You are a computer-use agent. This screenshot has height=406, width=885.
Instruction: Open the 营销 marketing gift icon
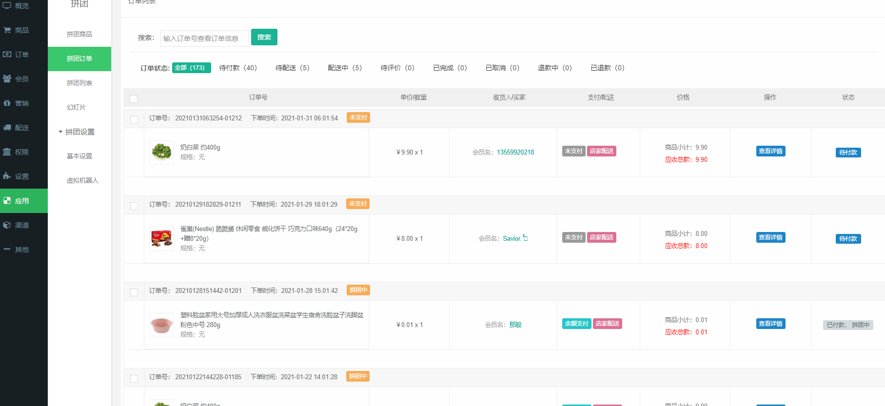(7, 103)
